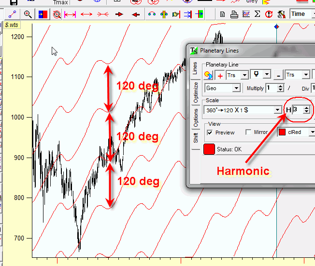The width and height of the screenshot is (315, 266).
Task: Open the Shift tab
Action: [x=196, y=138]
